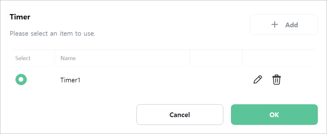Delete Timer1 with the trash icon
Screen dimensions: 327x134
[277, 80]
